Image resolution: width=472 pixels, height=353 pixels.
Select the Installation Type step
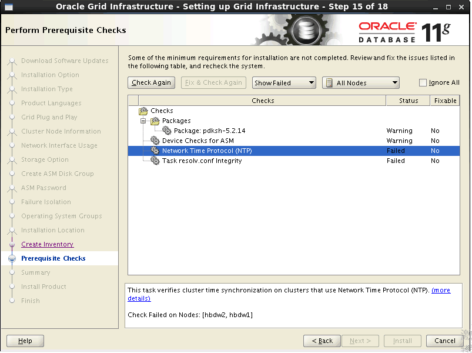coord(47,89)
